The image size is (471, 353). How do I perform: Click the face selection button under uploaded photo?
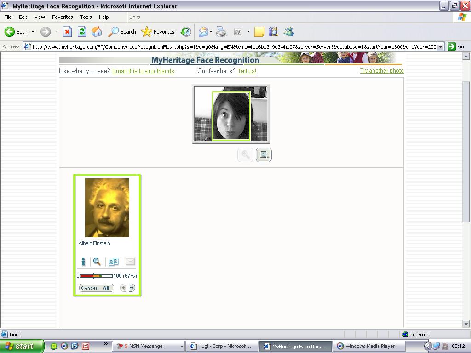pyautogui.click(x=264, y=155)
